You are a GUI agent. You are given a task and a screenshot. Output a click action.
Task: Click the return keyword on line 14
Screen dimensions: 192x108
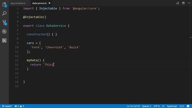click(35, 64)
